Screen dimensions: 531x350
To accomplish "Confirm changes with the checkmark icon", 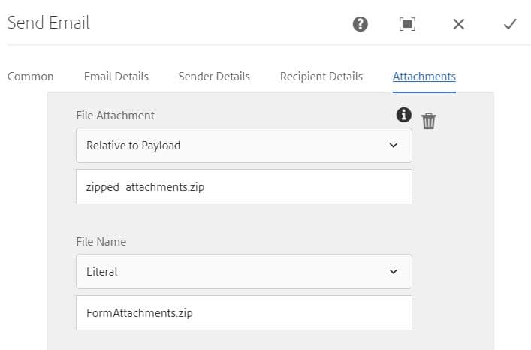I will pyautogui.click(x=510, y=24).
